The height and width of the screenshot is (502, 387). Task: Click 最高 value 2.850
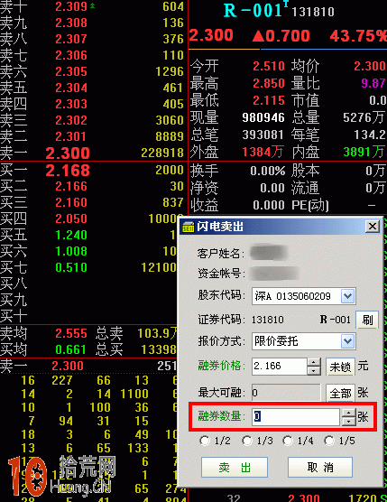(269, 83)
